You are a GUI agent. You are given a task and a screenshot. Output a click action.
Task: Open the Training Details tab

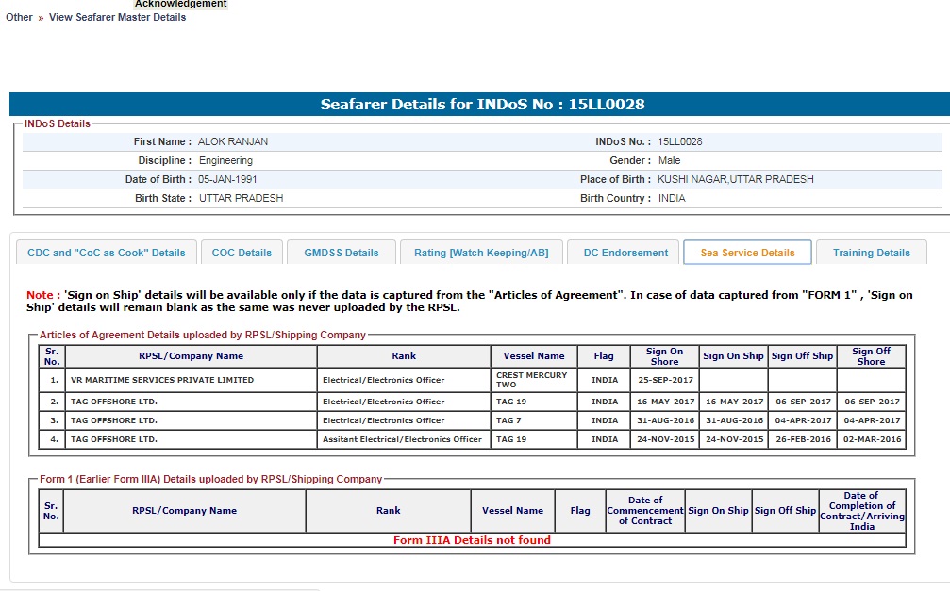(871, 253)
